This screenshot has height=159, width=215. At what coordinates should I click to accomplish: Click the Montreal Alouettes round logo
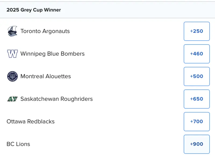click(x=12, y=76)
